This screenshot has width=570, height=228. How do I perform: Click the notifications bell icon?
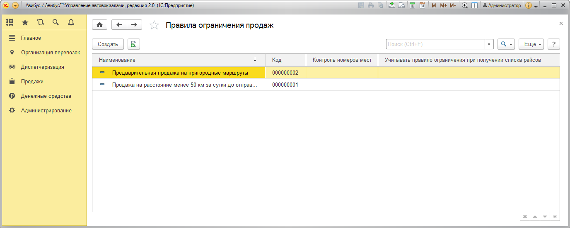[71, 22]
